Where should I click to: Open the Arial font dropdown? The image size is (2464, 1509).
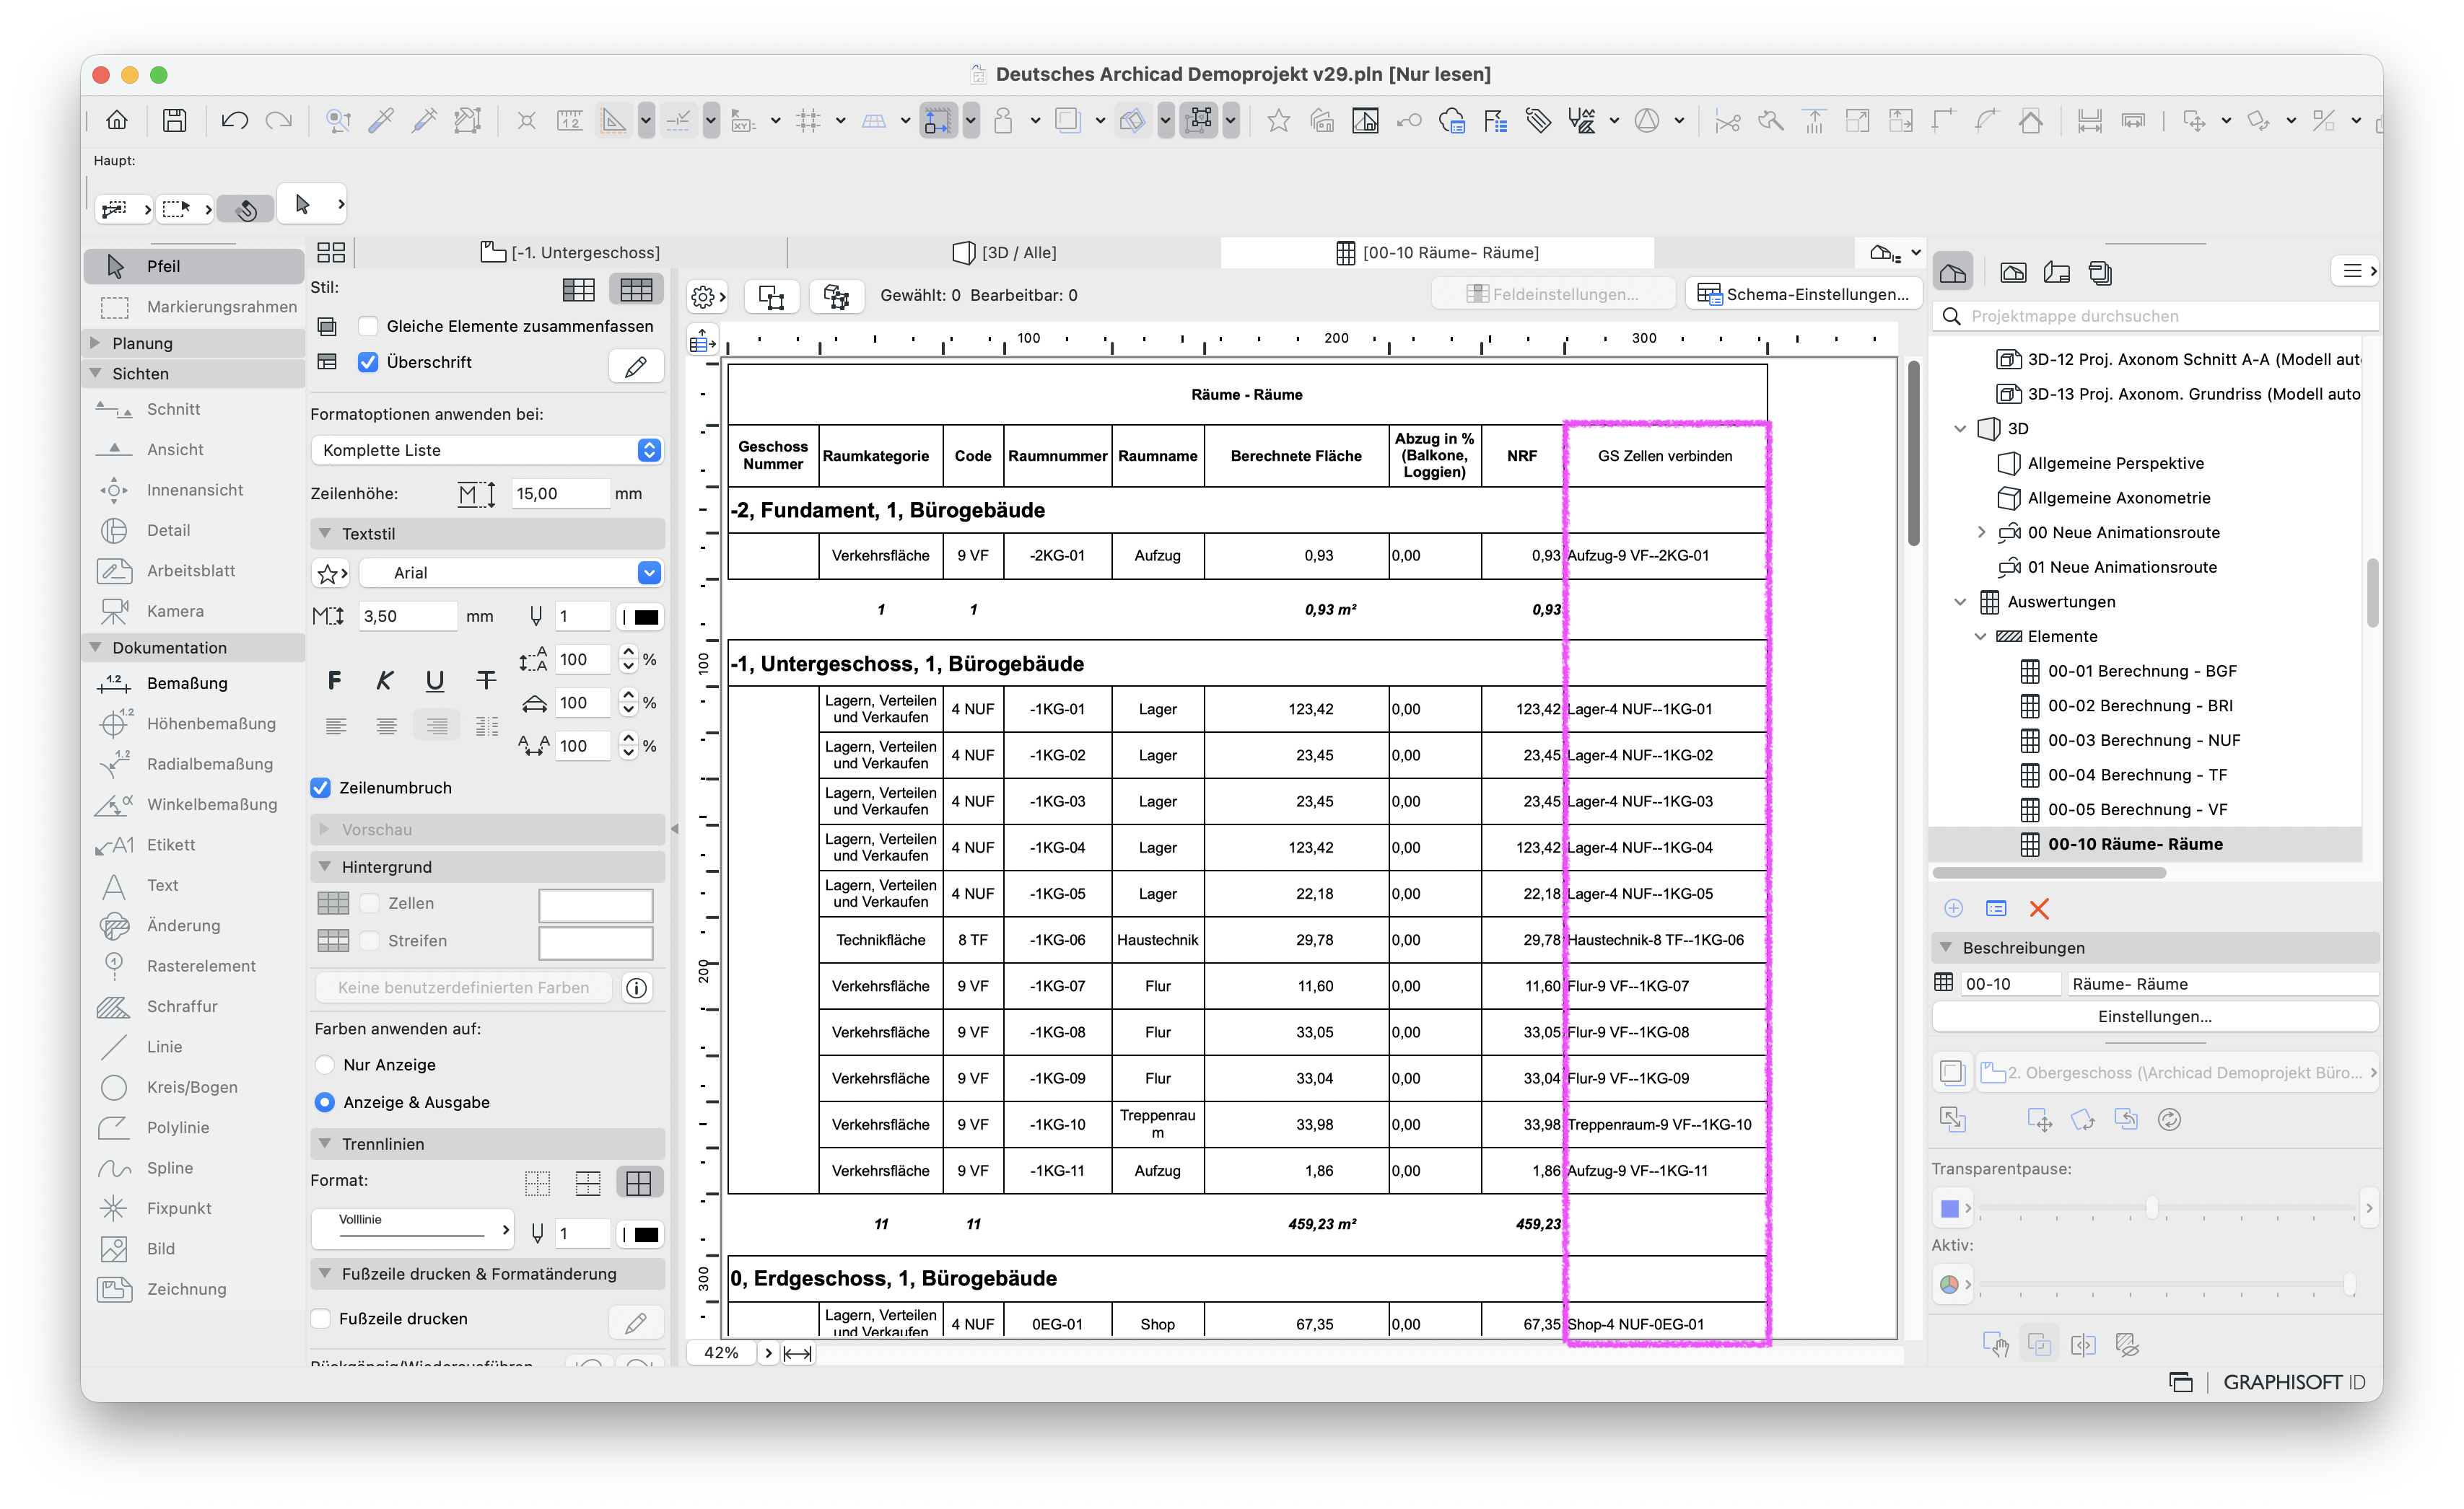[x=511, y=573]
